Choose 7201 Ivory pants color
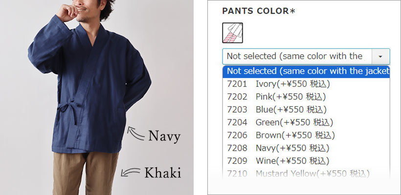This screenshot has width=401, height=195. point(276,84)
